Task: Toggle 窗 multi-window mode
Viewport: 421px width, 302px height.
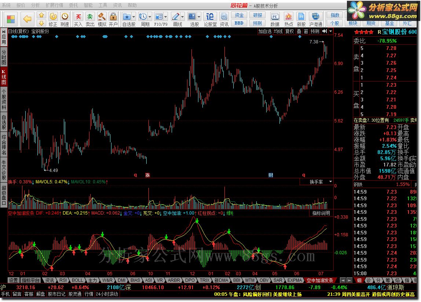Action: click(306, 32)
